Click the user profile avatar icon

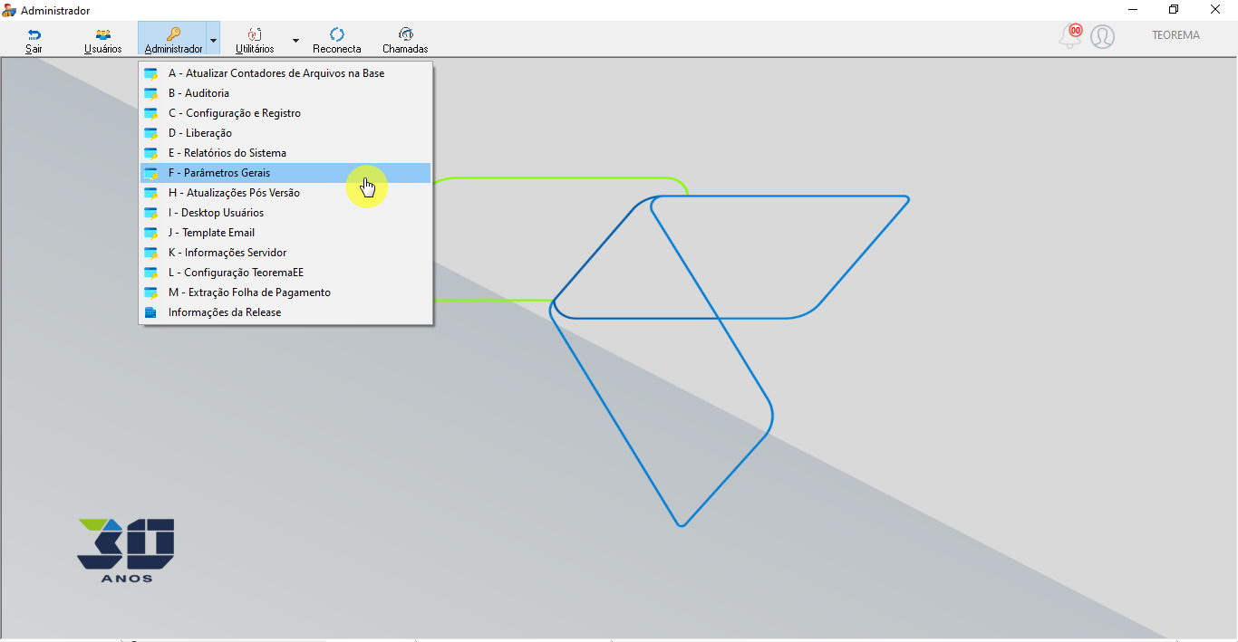tap(1102, 36)
